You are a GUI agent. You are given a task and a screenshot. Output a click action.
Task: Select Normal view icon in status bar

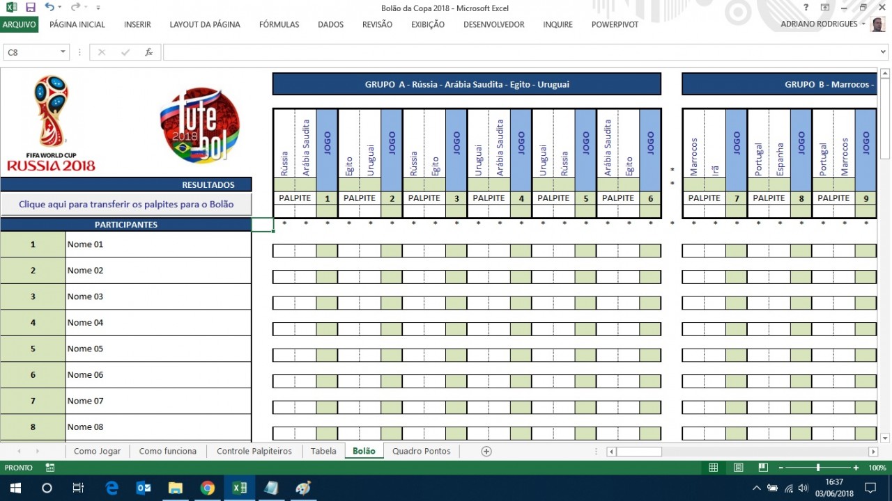(712, 467)
